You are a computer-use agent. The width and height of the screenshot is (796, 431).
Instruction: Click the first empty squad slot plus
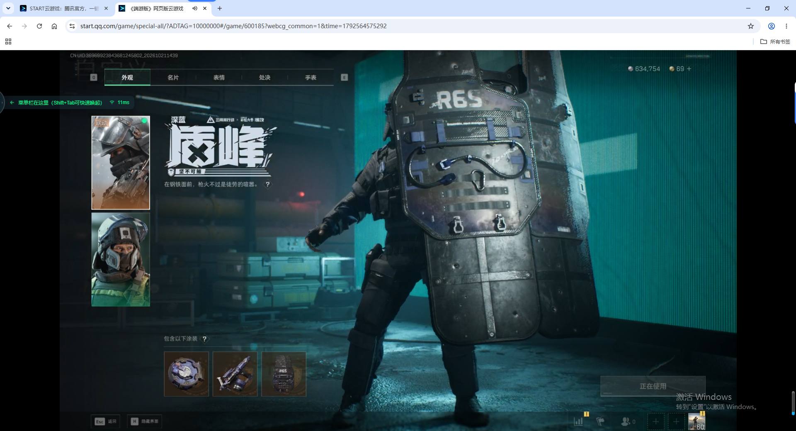coord(655,422)
